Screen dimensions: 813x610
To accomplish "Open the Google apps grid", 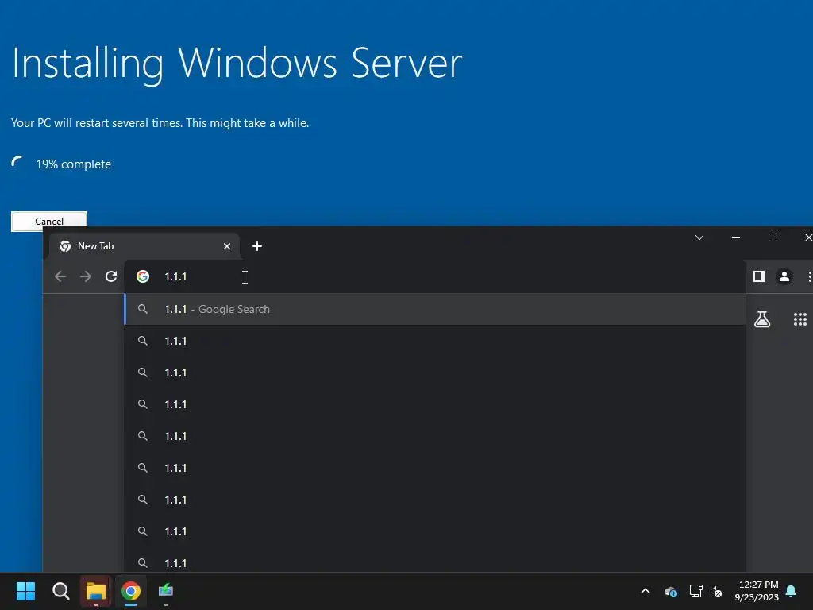I will (x=800, y=319).
